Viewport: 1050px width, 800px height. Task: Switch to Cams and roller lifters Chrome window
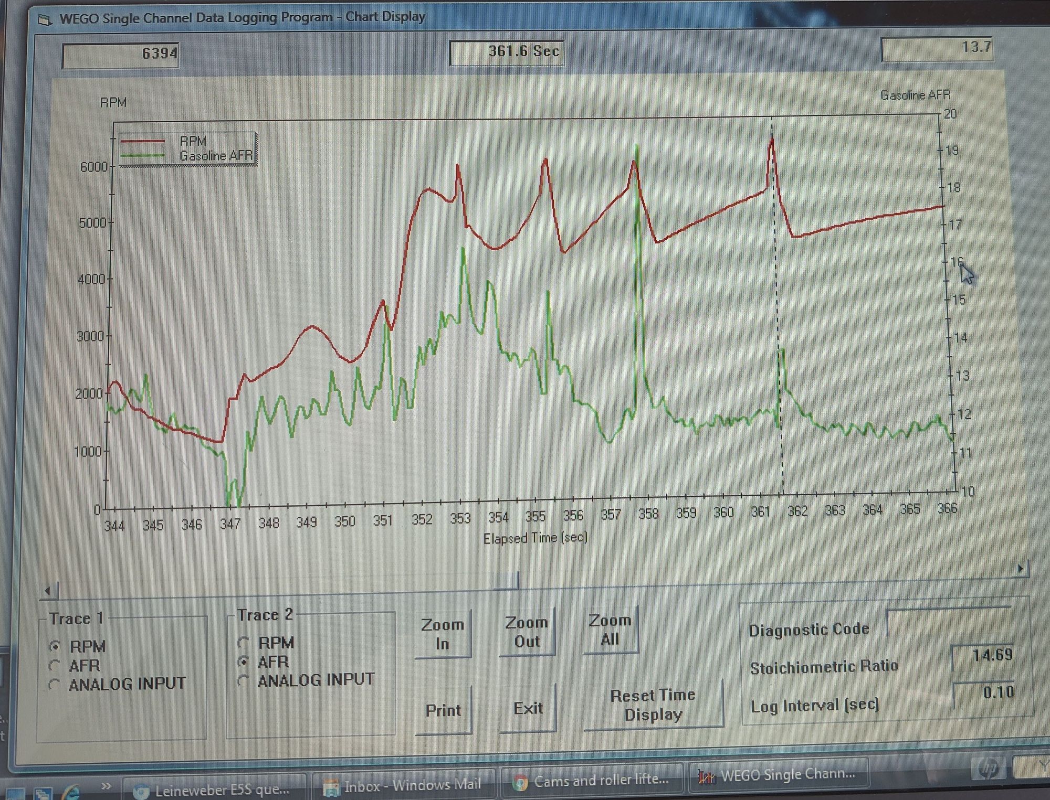tap(592, 781)
